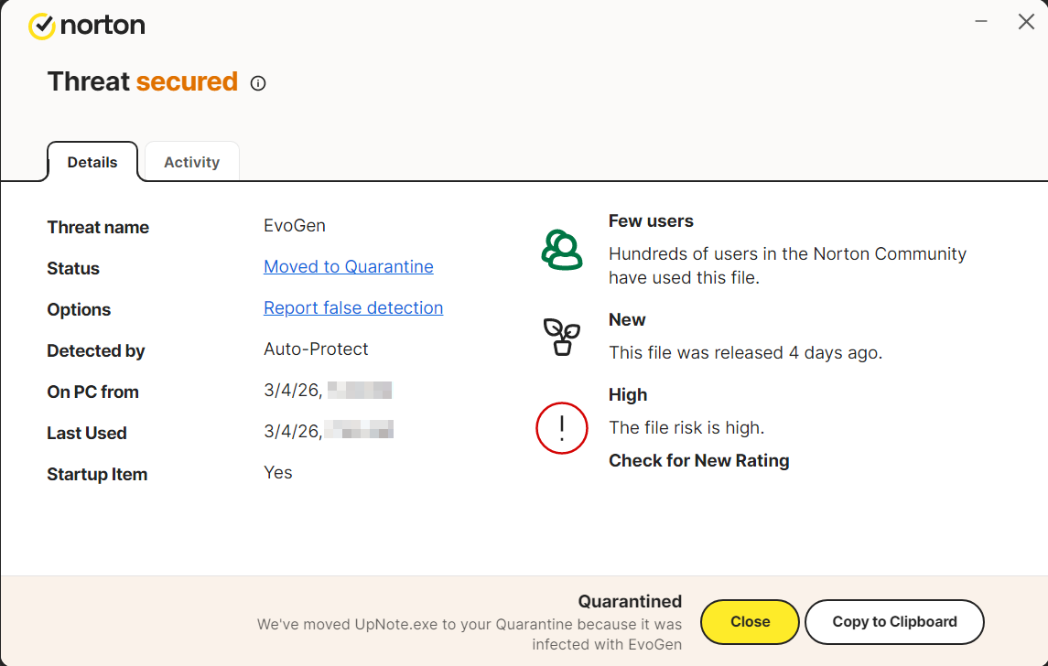The height and width of the screenshot is (666, 1048).
Task: Close the window with the X icon
Action: [1026, 22]
